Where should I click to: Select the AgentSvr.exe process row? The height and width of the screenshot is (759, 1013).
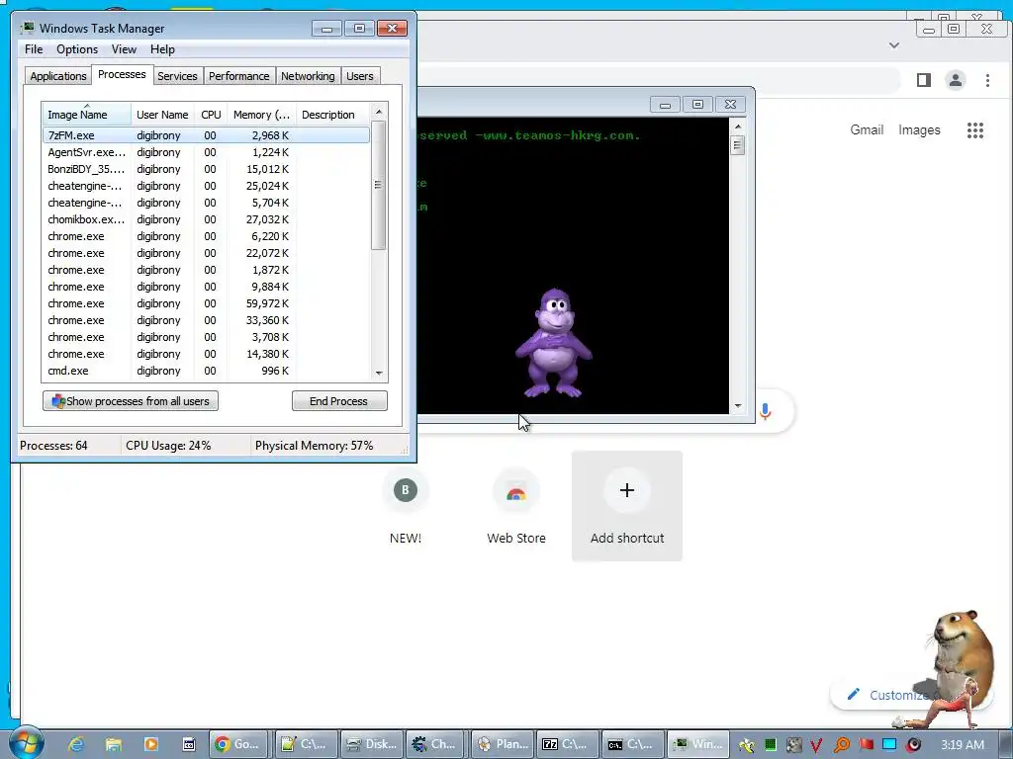click(x=206, y=152)
